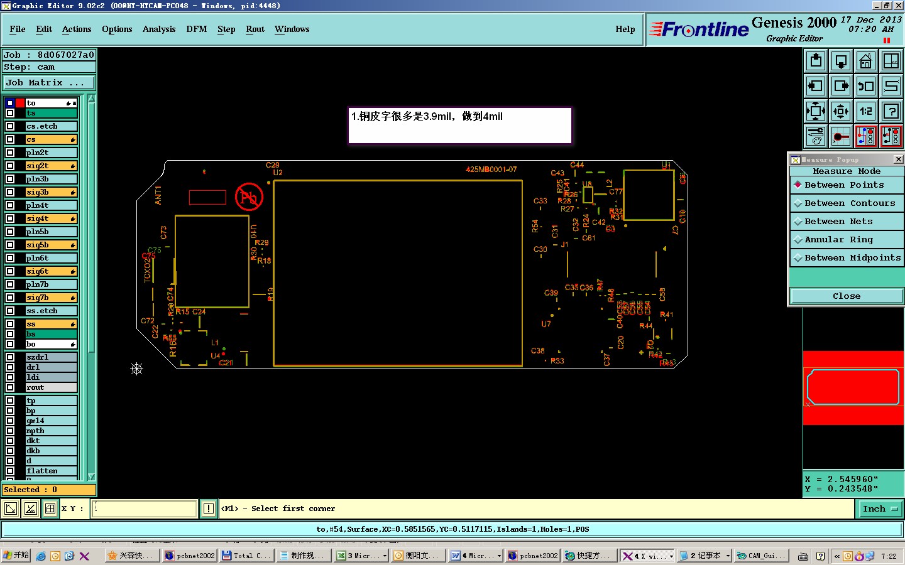Toggle display checkbox for layer sig2t
This screenshot has height=565, width=905.
click(x=10, y=166)
